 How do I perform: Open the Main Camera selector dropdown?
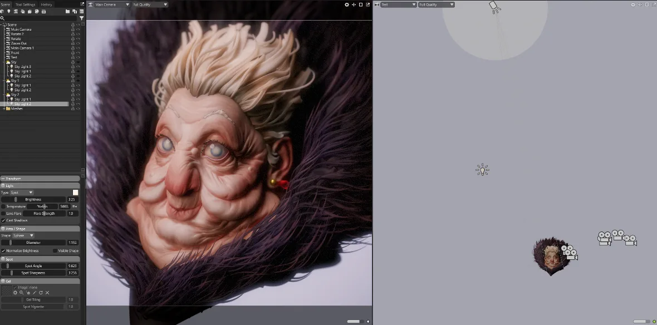pyautogui.click(x=112, y=4)
